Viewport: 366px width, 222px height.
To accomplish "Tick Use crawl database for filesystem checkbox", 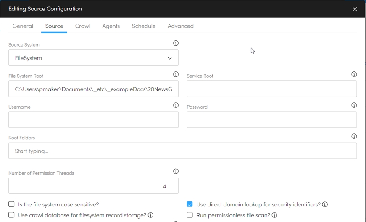I will [x=12, y=215].
